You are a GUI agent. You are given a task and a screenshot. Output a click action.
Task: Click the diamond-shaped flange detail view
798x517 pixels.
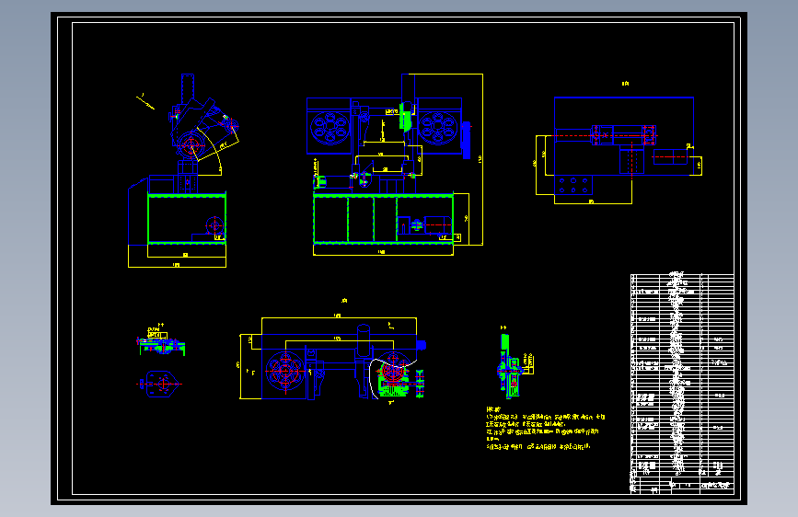point(160,385)
